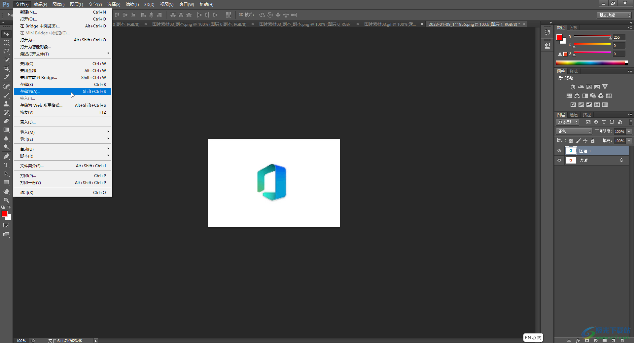The image size is (634, 343).
Task: Add a Vibrance adjustment
Action: (x=605, y=87)
